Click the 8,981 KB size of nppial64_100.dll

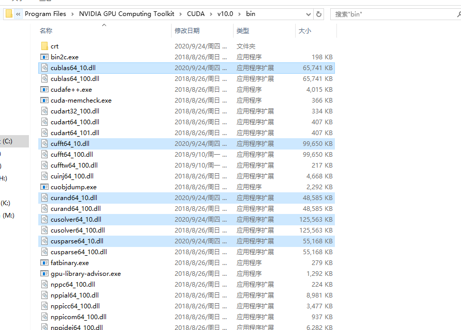click(319, 295)
